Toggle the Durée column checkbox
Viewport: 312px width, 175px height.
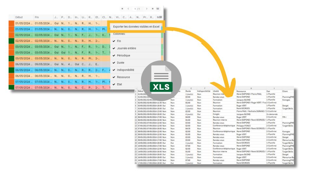click(114, 63)
